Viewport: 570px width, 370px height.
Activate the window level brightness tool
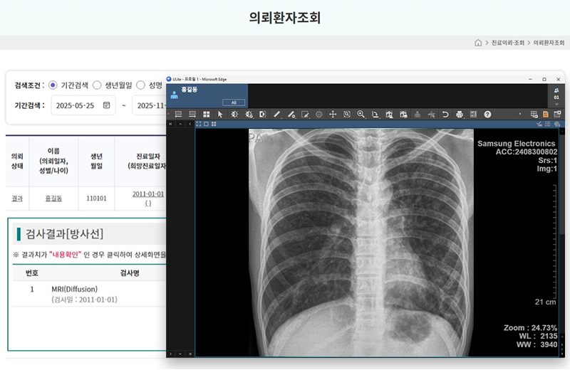click(x=235, y=114)
